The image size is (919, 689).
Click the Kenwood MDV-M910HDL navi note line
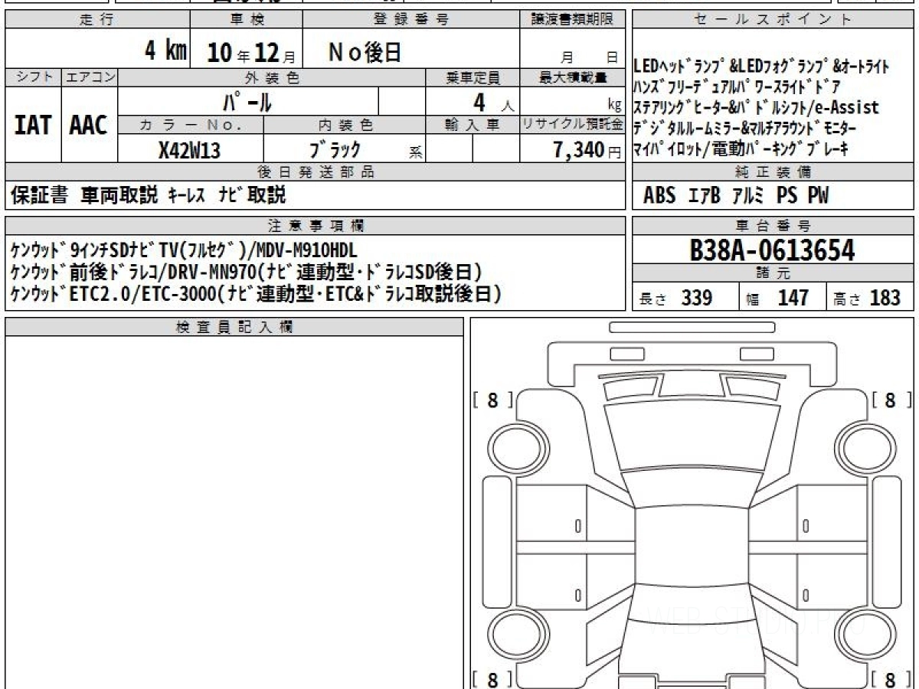pos(185,250)
